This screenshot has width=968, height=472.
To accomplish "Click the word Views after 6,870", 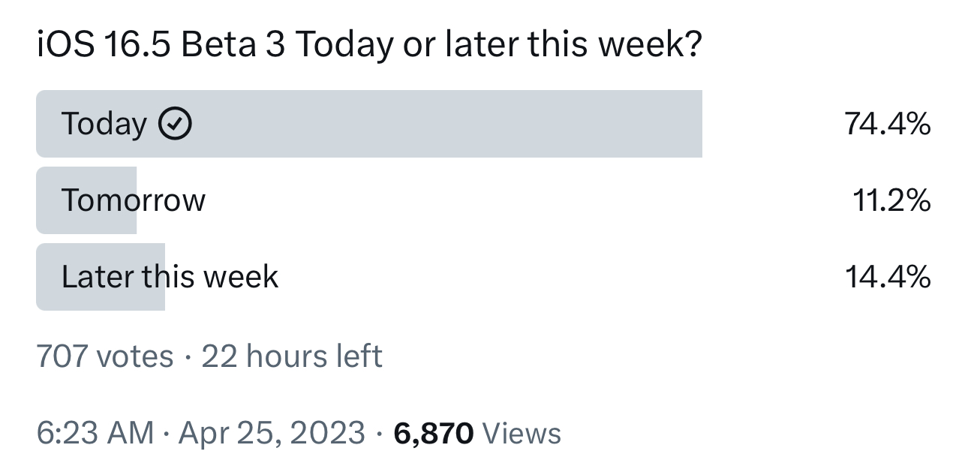I will click(x=522, y=434).
